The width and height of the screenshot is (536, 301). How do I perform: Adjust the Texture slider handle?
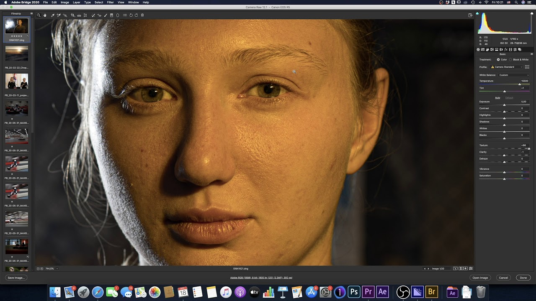point(529,148)
